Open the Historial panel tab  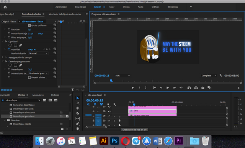(x=55, y=95)
